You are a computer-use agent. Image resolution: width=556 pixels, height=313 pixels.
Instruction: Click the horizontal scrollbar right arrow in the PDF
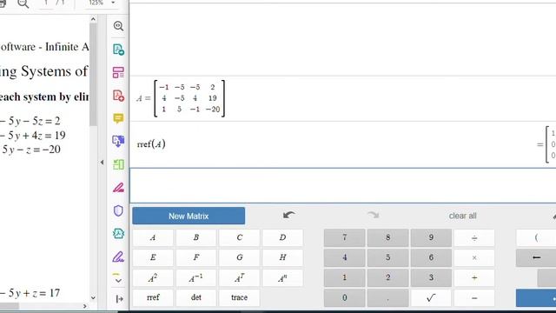(x=85, y=306)
